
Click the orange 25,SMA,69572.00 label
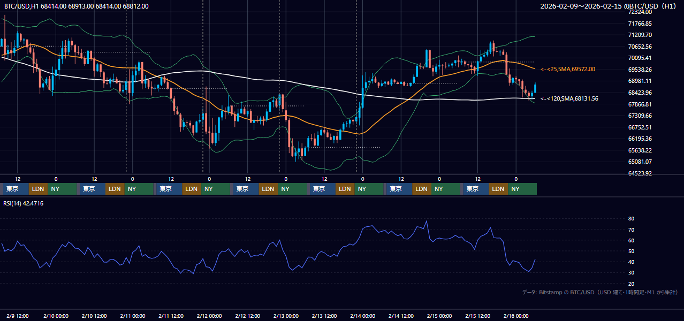click(x=568, y=70)
